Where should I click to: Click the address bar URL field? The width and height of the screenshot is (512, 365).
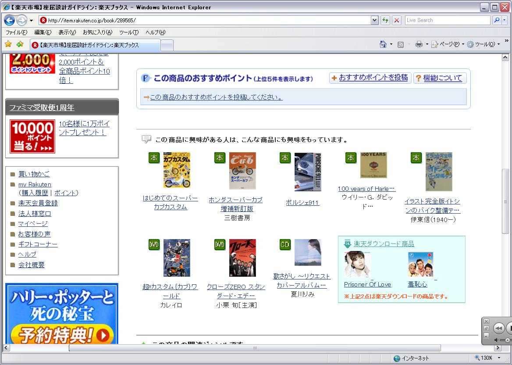[x=205, y=20]
